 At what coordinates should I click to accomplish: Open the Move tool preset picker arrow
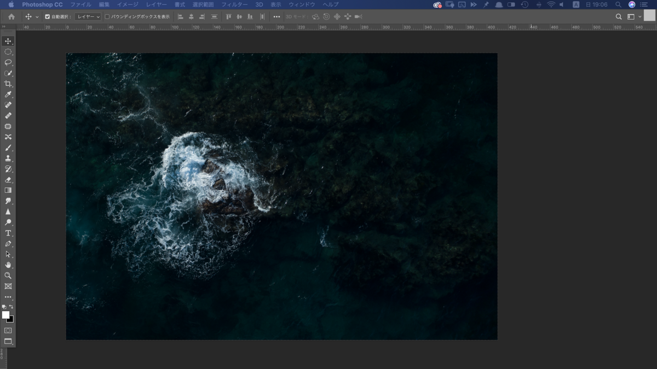[37, 17]
